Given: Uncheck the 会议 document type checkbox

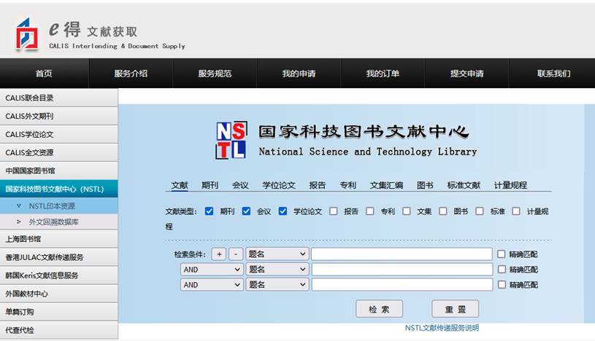Looking at the screenshot, I should (246, 211).
